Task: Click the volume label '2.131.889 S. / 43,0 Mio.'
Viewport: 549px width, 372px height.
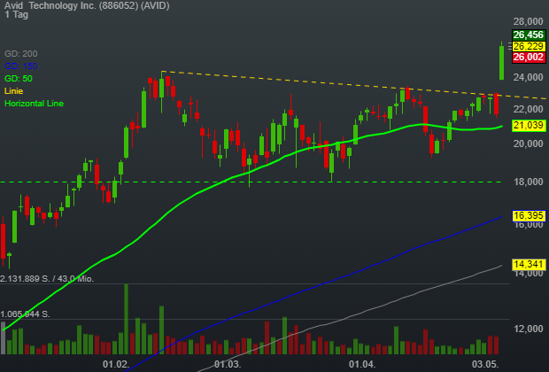Action: 47,279
